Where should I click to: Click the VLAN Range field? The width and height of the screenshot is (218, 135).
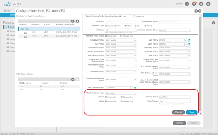tap(175, 101)
